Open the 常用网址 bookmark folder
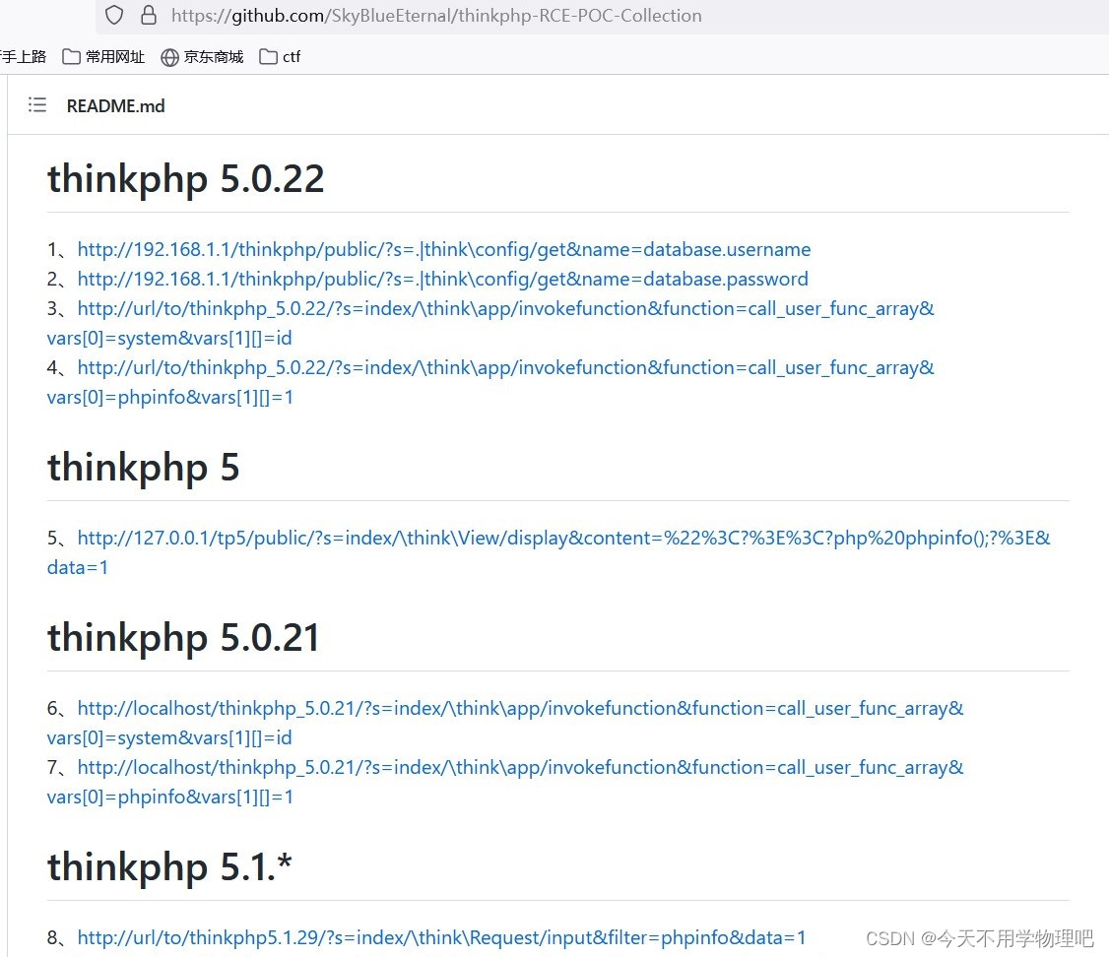 click(103, 56)
